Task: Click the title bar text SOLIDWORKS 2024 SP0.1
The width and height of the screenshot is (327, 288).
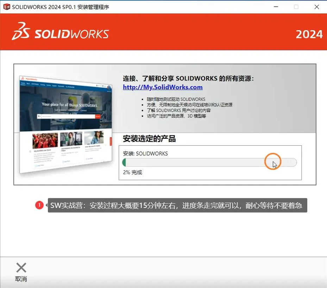Action: click(x=44, y=7)
